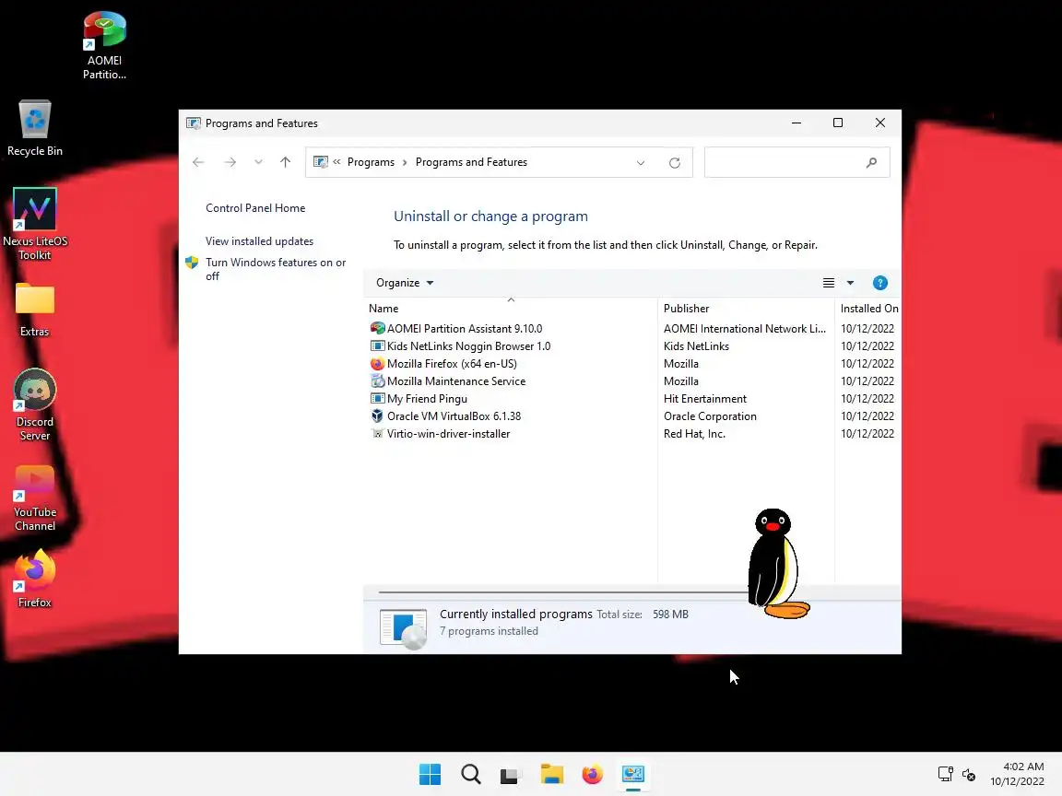Click the horizontal scrollbar of program list

pos(562,592)
